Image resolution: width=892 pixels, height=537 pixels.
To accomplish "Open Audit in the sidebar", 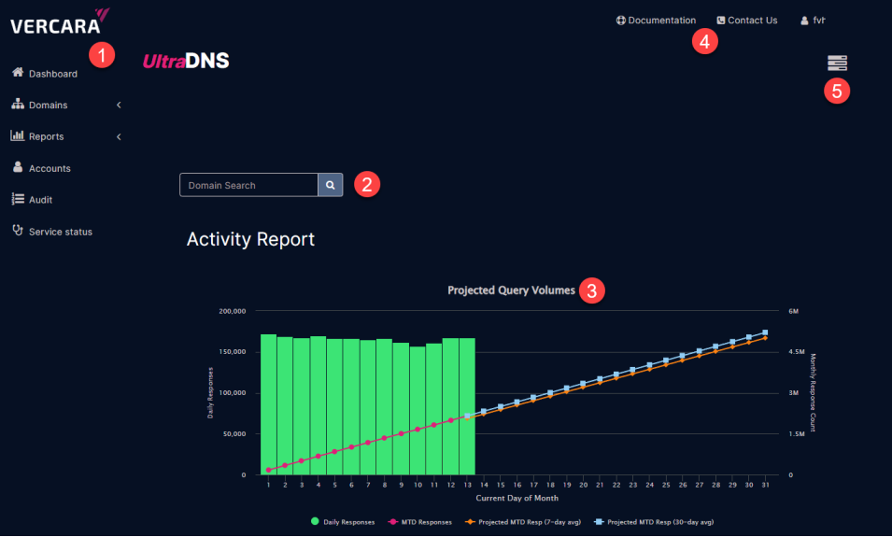I will (40, 200).
